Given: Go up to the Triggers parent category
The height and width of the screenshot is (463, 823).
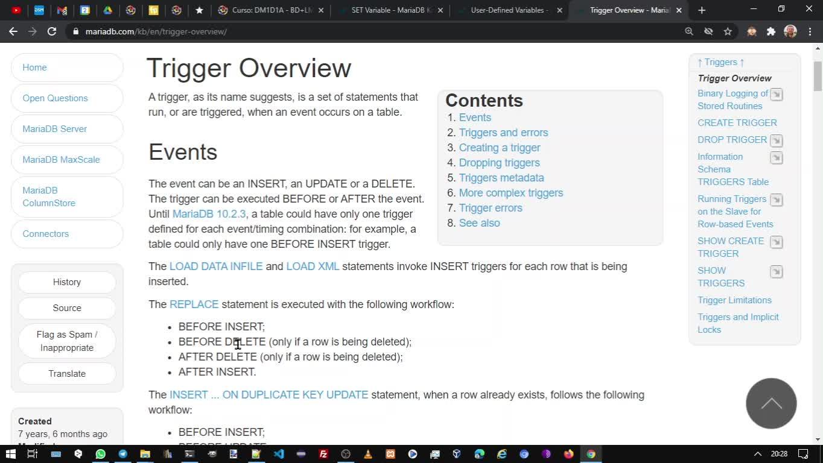Looking at the screenshot, I should point(721,62).
